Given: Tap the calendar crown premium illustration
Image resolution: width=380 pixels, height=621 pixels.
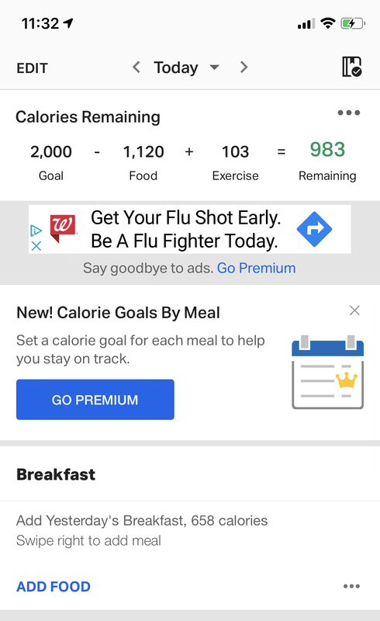Looking at the screenshot, I should (328, 373).
